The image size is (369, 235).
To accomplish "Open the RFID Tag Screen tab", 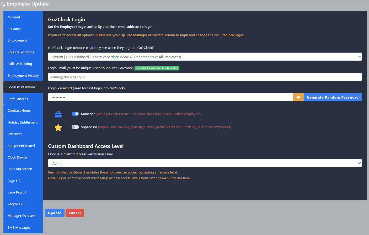I will click(x=23, y=169).
